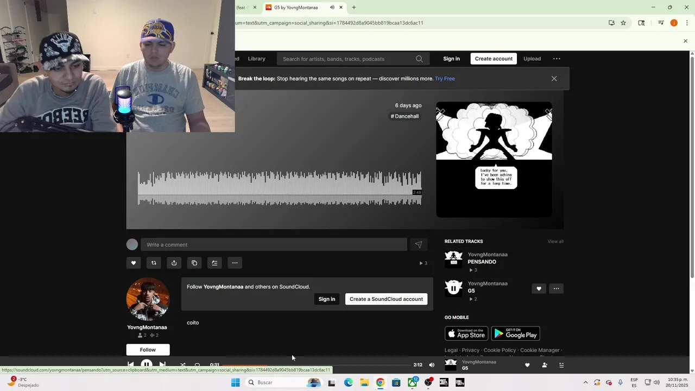Install app icon in address bar
The height and width of the screenshot is (391, 695).
click(x=611, y=23)
